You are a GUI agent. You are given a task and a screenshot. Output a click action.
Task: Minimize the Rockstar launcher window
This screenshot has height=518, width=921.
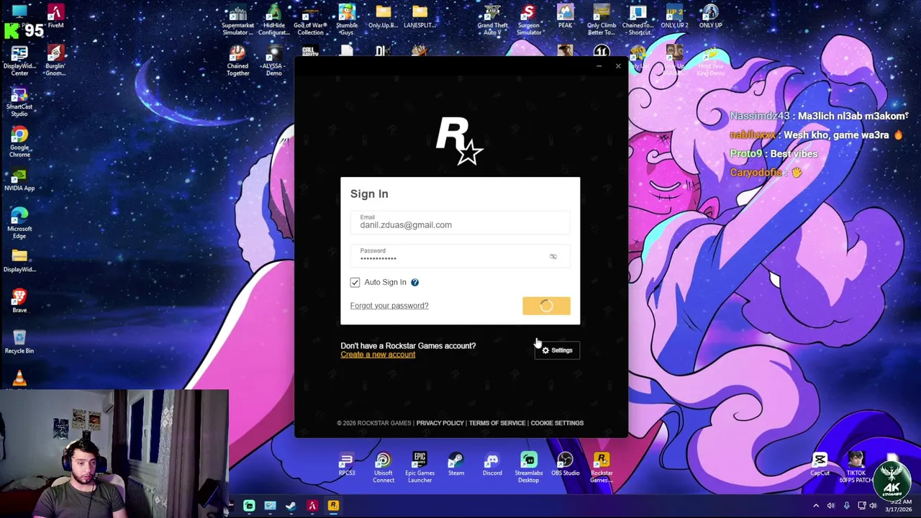pyautogui.click(x=599, y=66)
